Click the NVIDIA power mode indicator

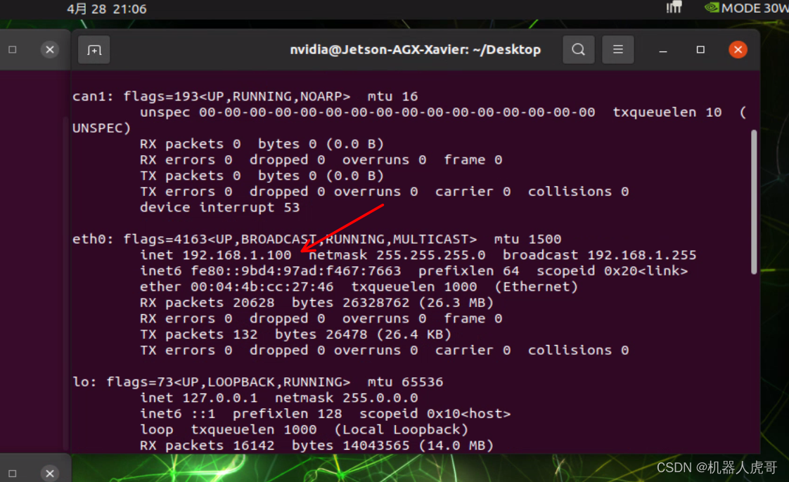(745, 8)
